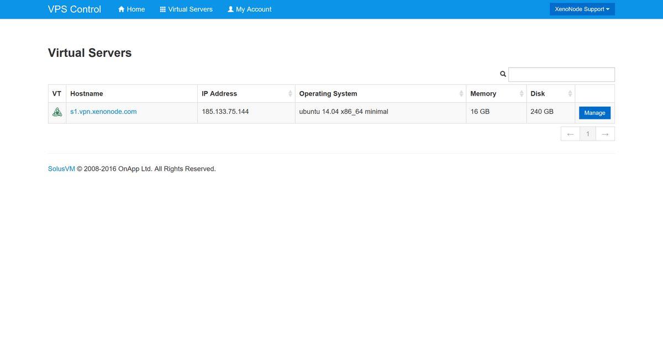Click the VT column header

coord(57,94)
